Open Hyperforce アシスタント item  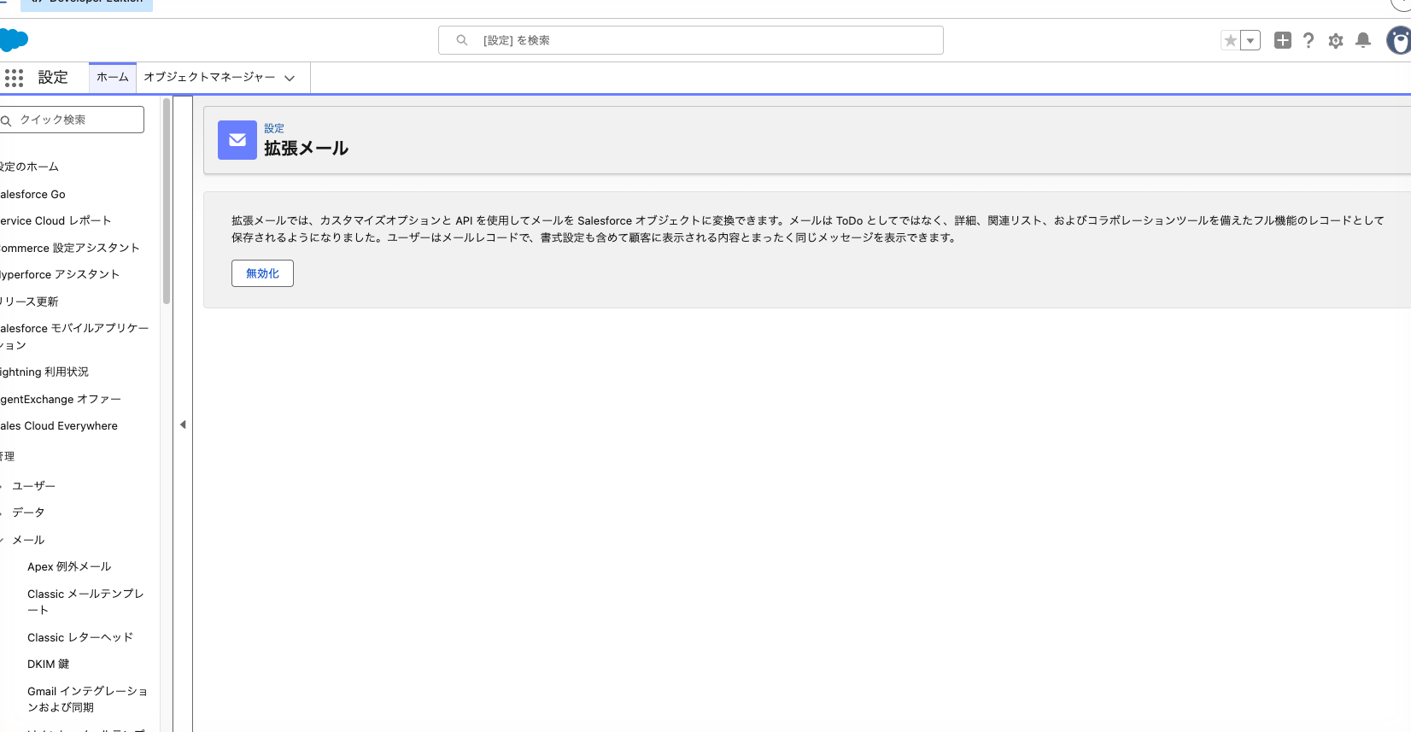pos(60,274)
